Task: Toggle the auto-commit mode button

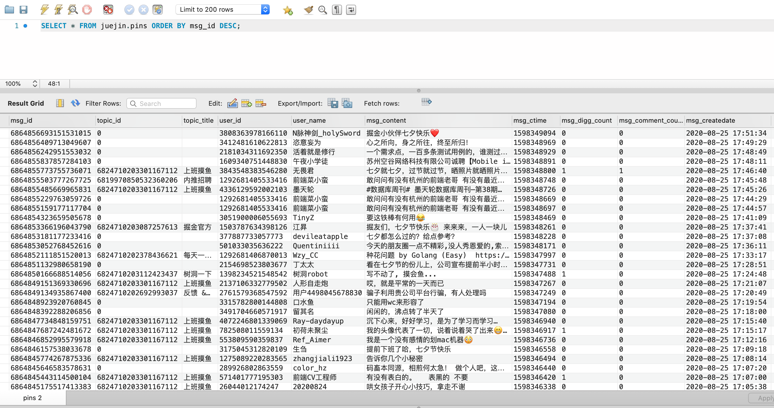Action: tap(157, 10)
